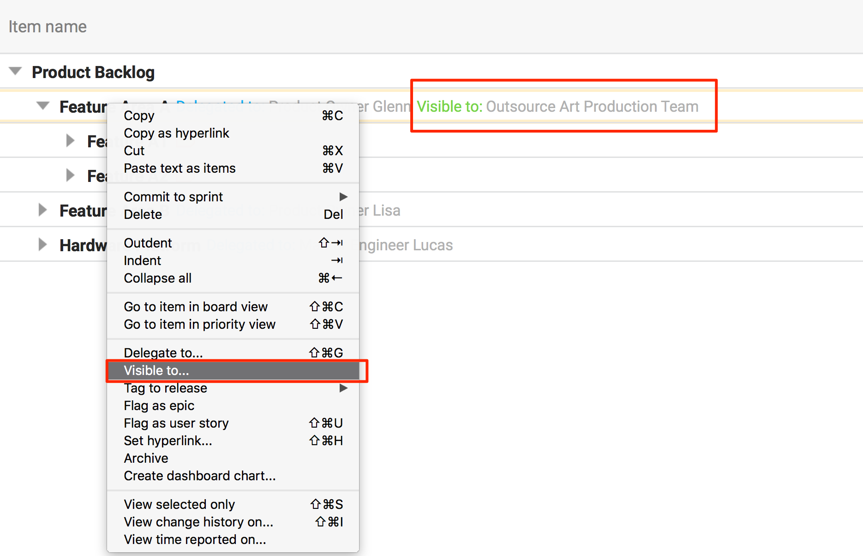
Task: Expand the second child feature row
Action: (70, 175)
